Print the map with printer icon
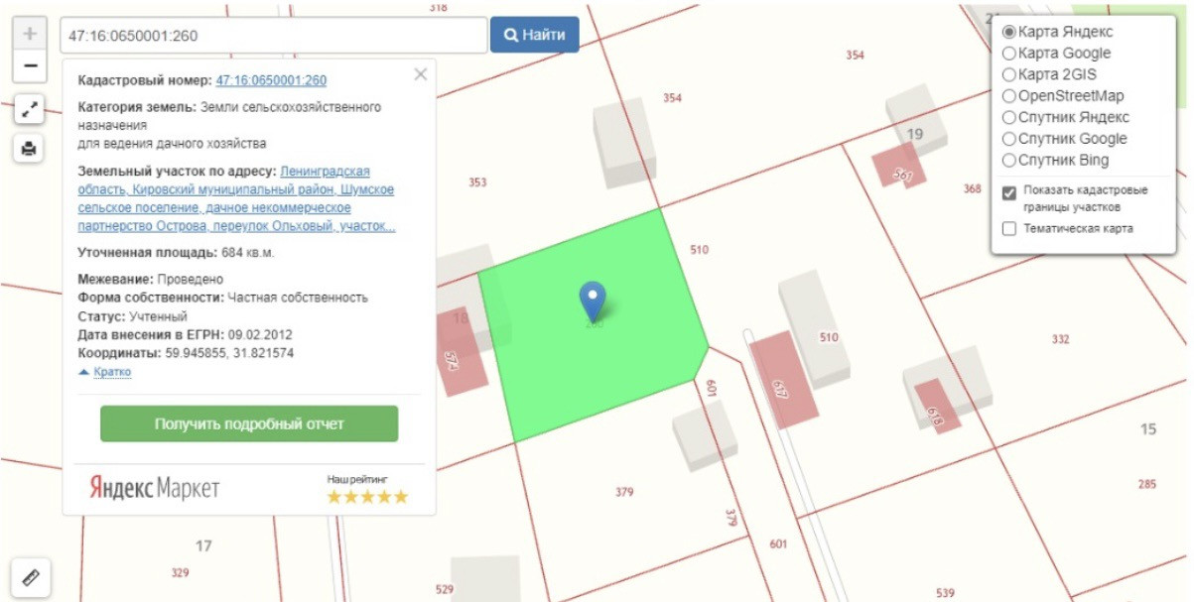Viewport: 1194px width, 602px height. pos(30,149)
